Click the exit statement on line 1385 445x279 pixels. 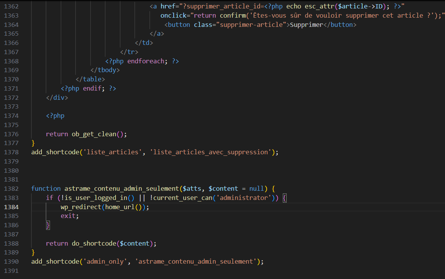[68, 216]
